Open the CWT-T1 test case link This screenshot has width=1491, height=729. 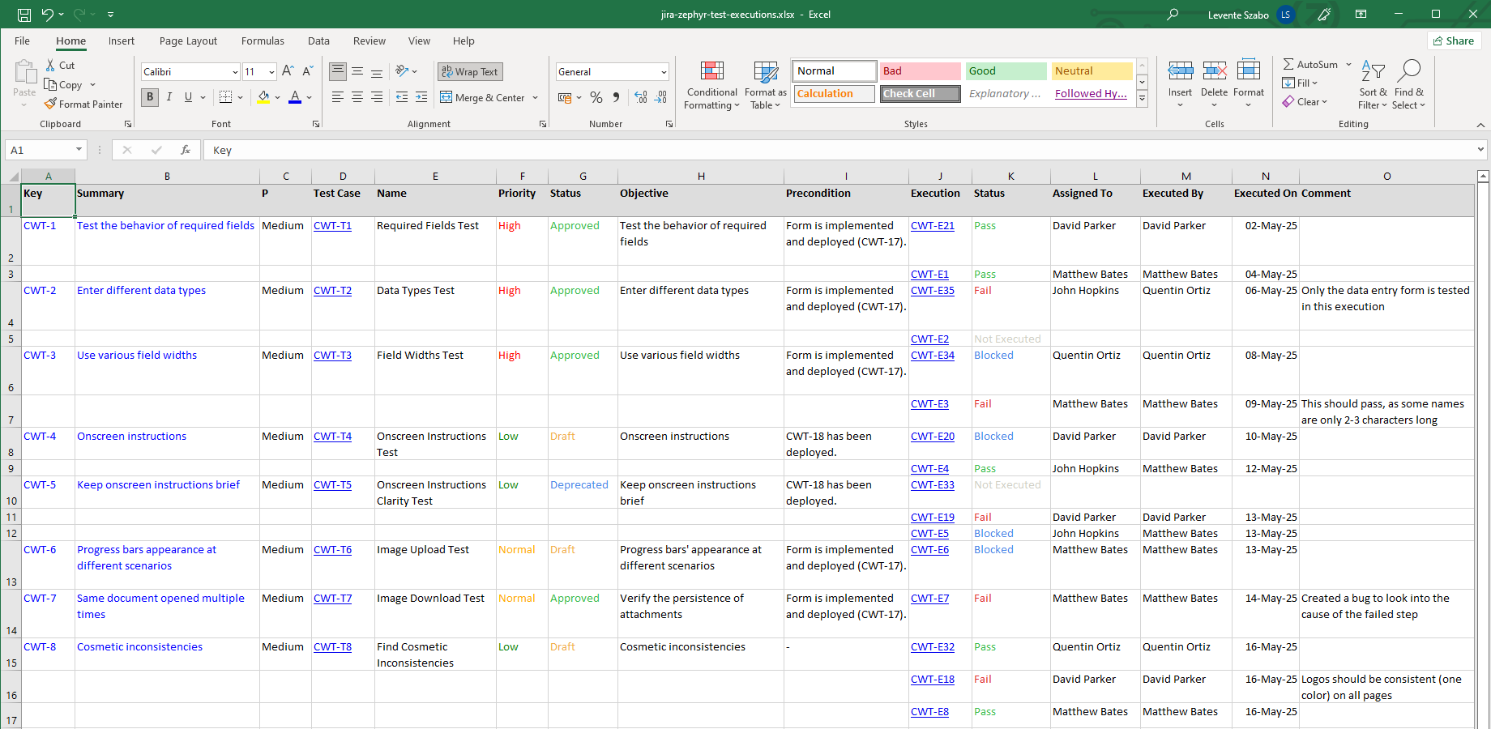[332, 226]
